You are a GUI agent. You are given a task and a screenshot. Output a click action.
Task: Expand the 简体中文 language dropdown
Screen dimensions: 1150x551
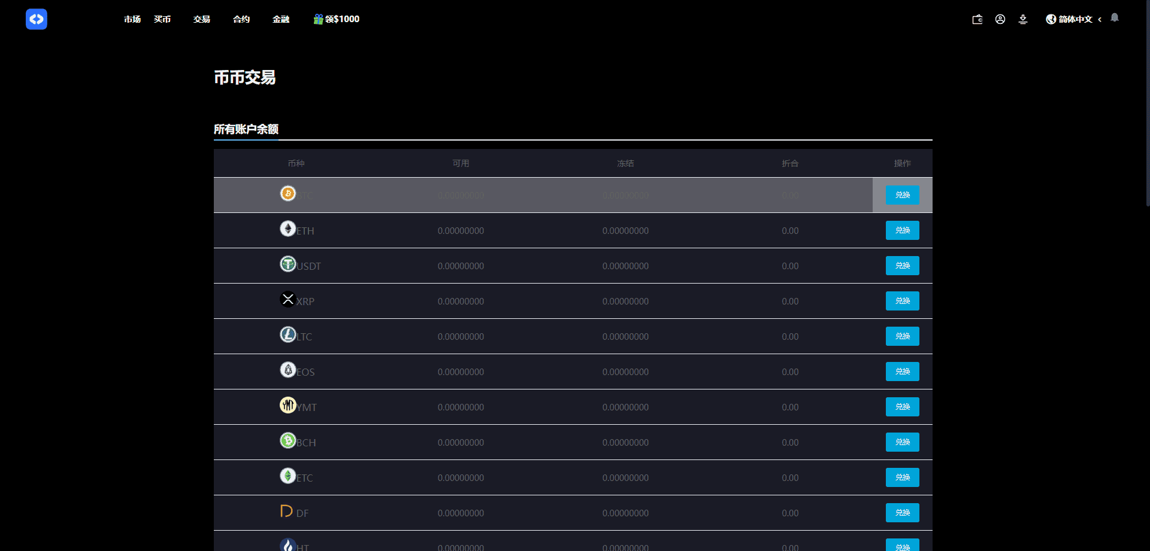click(1075, 19)
